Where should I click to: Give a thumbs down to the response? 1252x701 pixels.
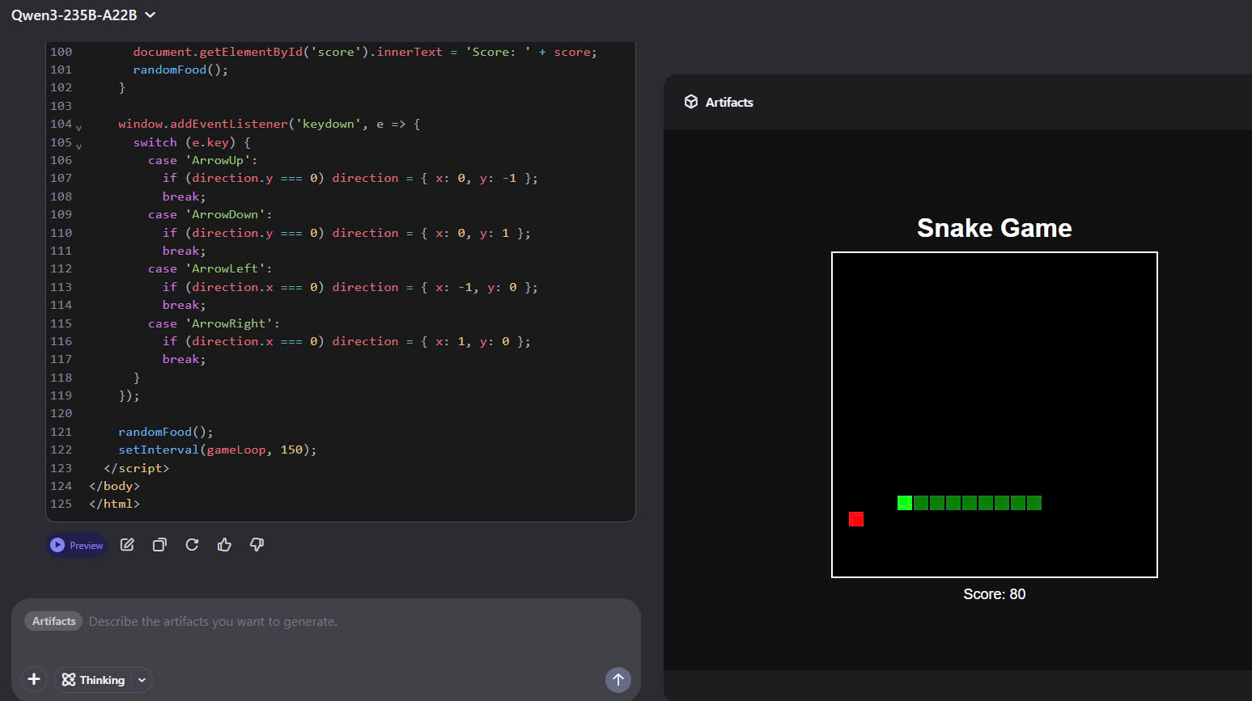tap(257, 545)
